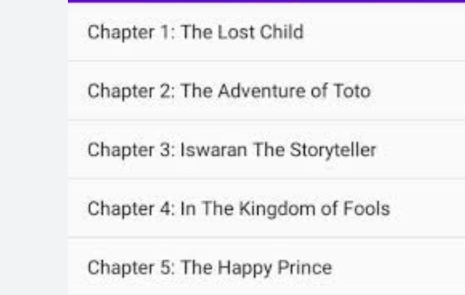
Task: Click blank row area after 'The Happy Prince'
Action: [398, 267]
